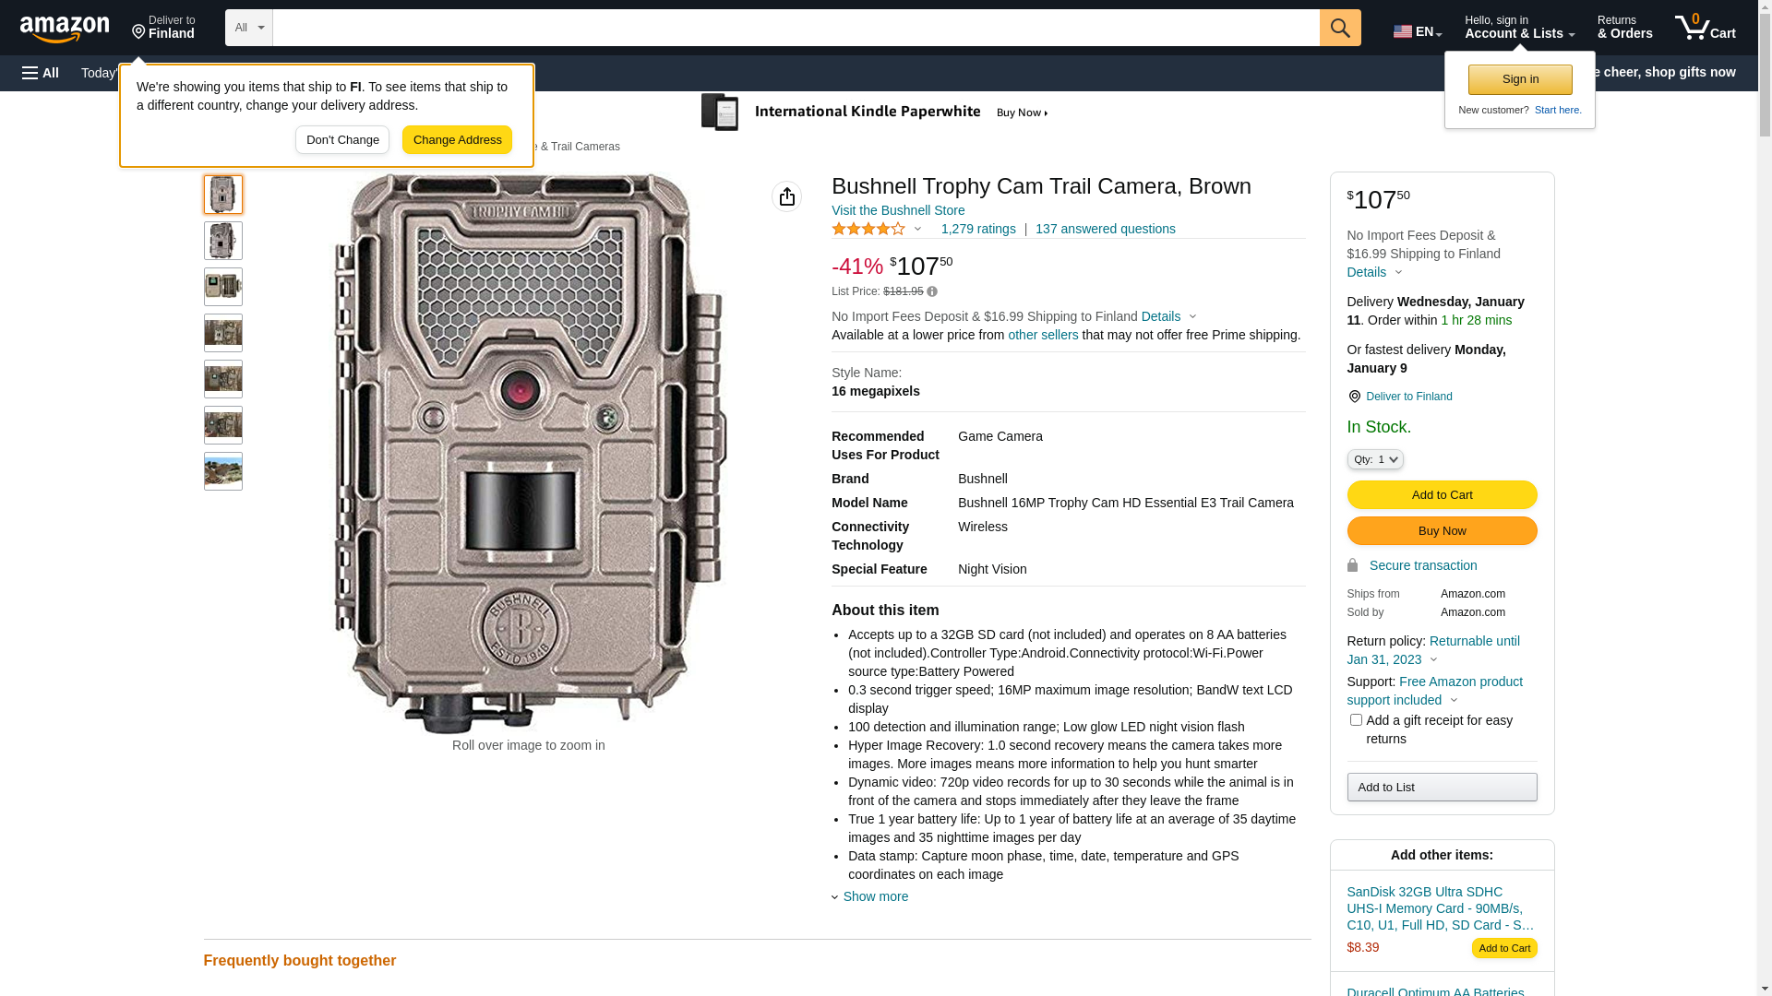Click in the search input field
Viewport: 1772px width, 996px height.
pos(796,28)
